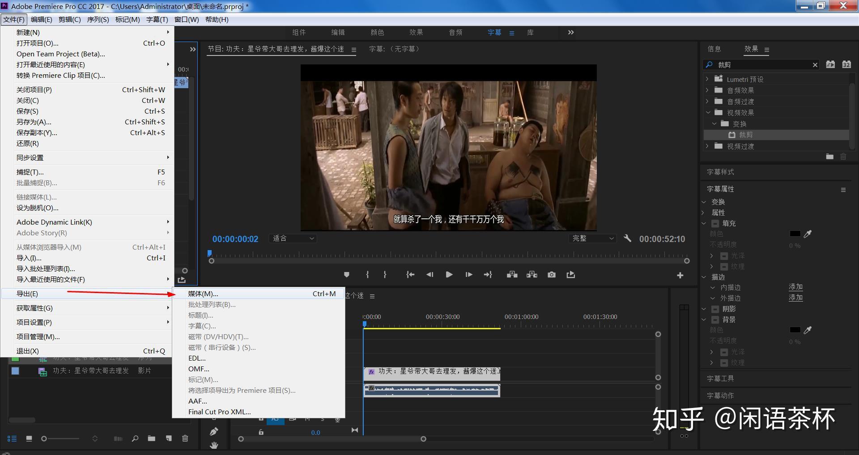This screenshot has height=455, width=859.
Task: Select the Hand tool
Action: tap(214, 445)
